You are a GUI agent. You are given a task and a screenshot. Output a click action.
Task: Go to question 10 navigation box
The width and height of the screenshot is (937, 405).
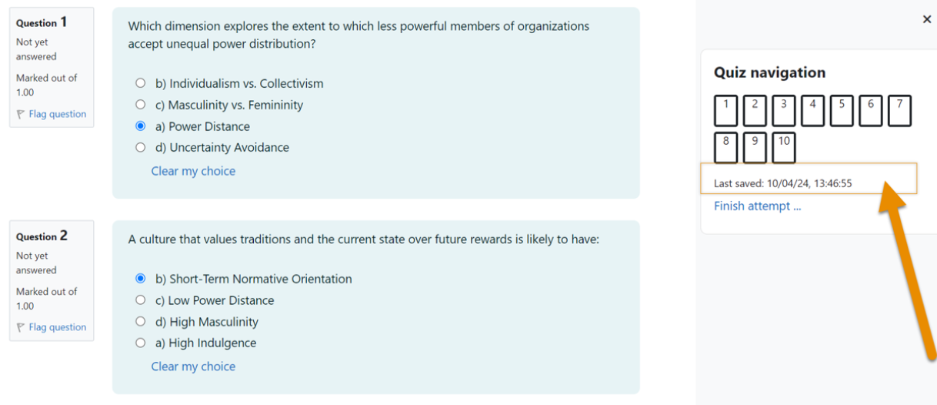[x=783, y=148]
